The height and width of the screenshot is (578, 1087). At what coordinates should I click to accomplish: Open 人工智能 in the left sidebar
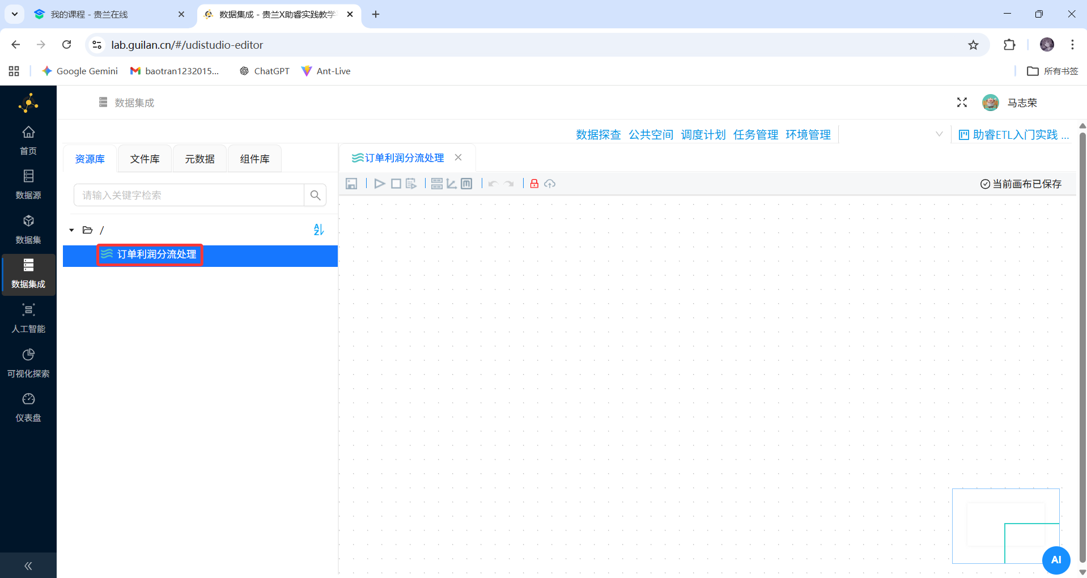tap(28, 317)
